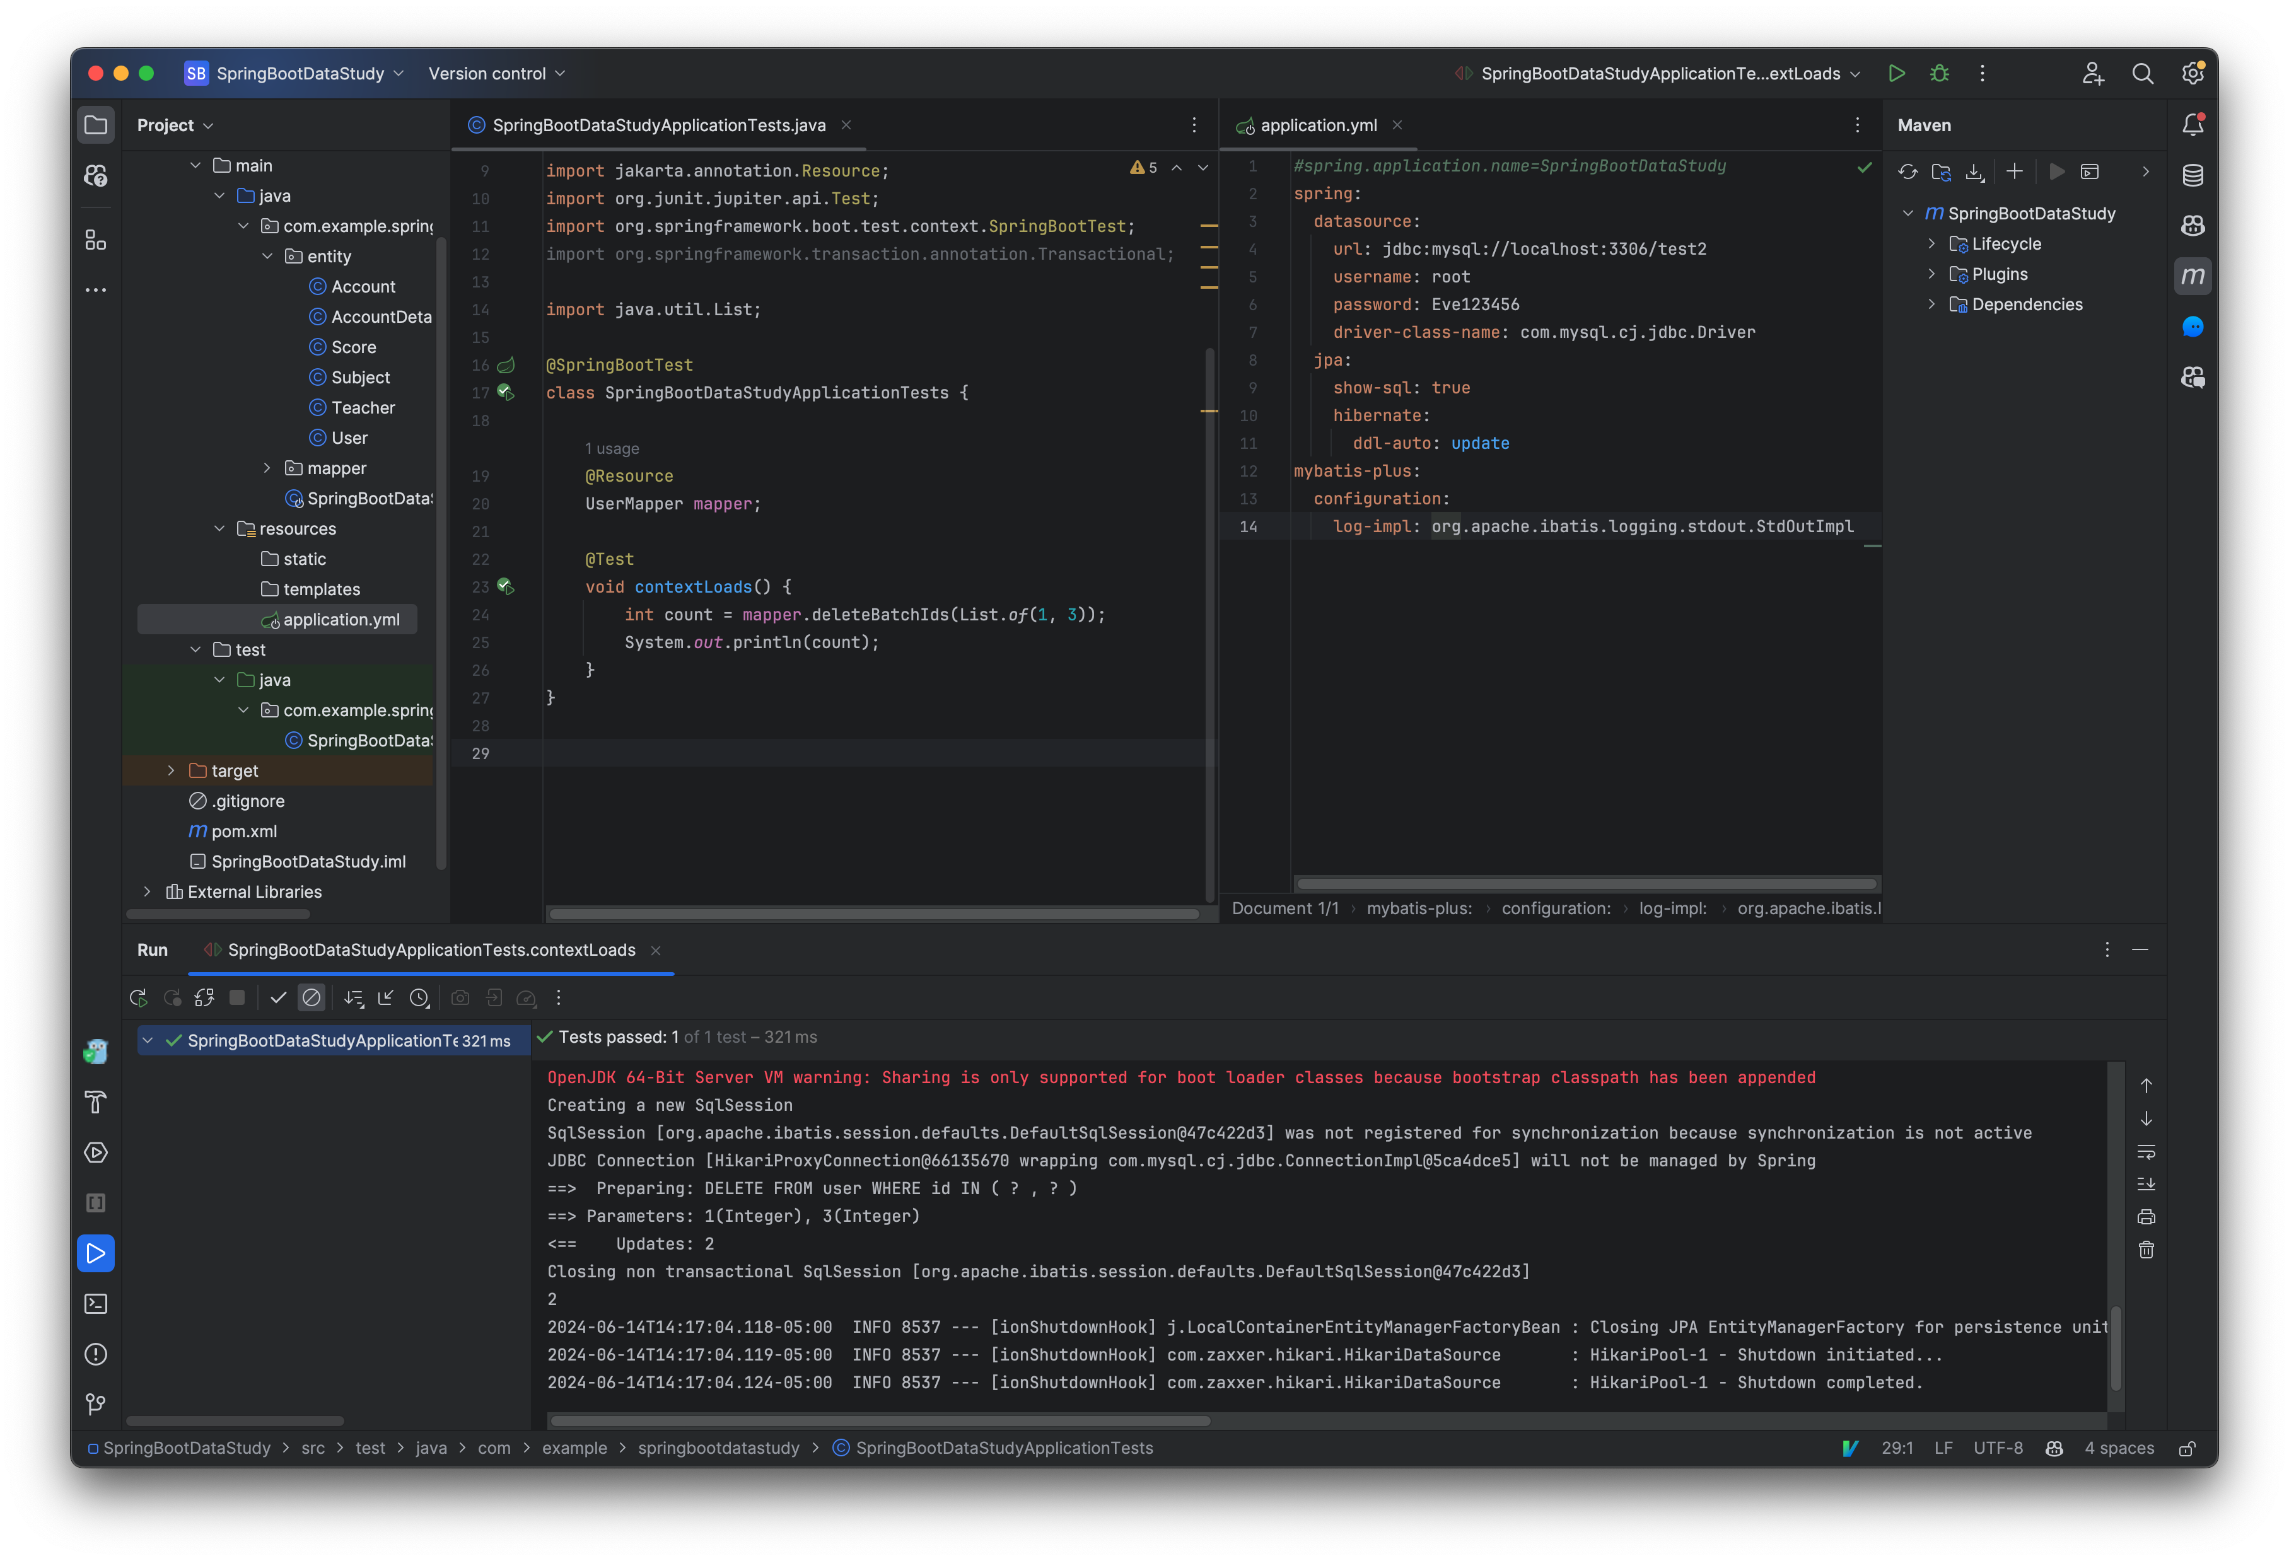Open Search Everywhere with the magnifier icon
Viewport: 2289px width, 1561px height.
tap(2143, 73)
